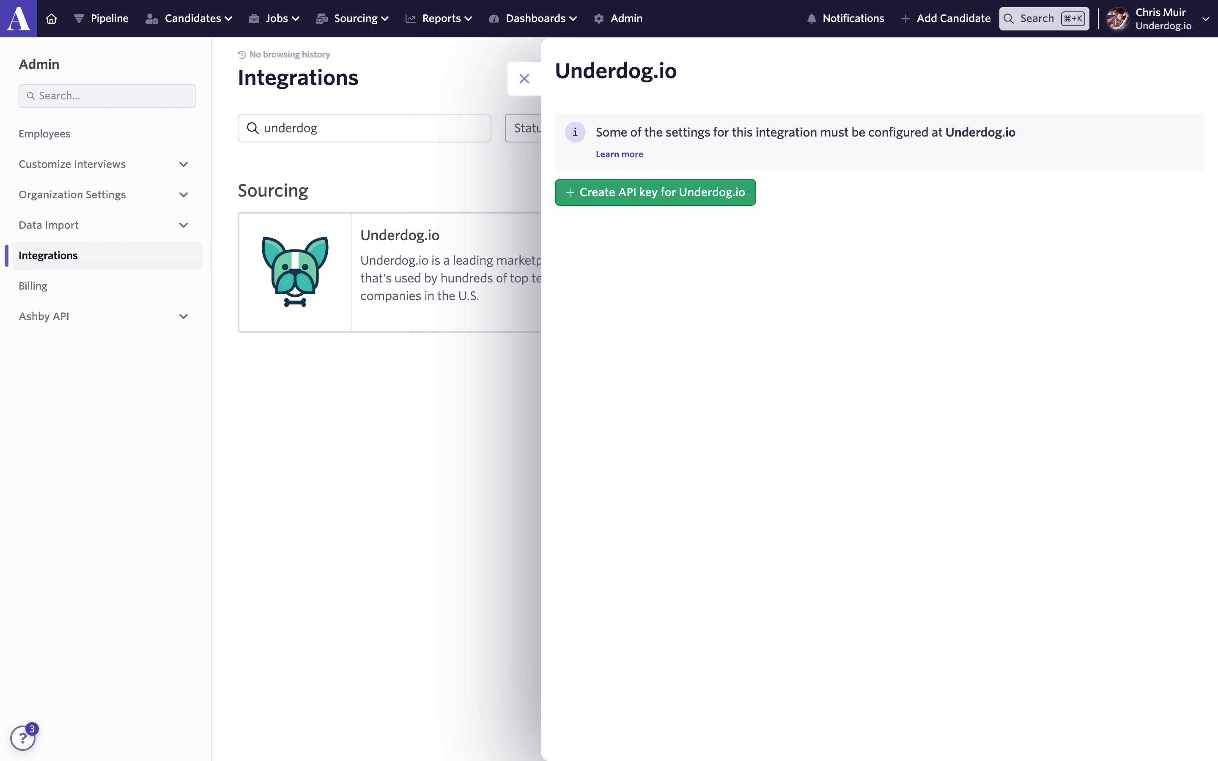Click the Pipeline funnel icon
This screenshot has width=1218, height=761.
tap(79, 19)
